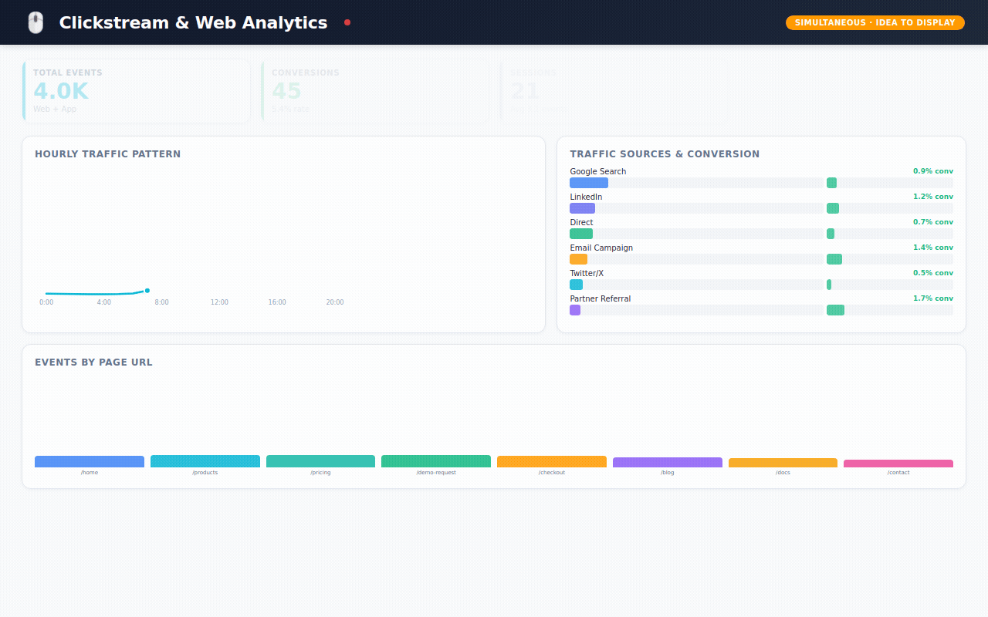Click the /demo-request bar in events chart
The width and height of the screenshot is (988, 617).
point(436,461)
